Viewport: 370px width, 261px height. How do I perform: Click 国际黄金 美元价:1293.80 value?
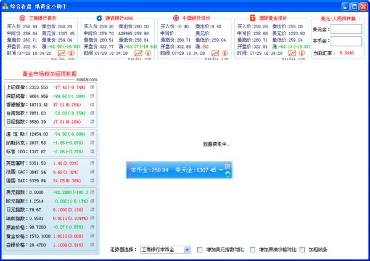tap(288, 34)
